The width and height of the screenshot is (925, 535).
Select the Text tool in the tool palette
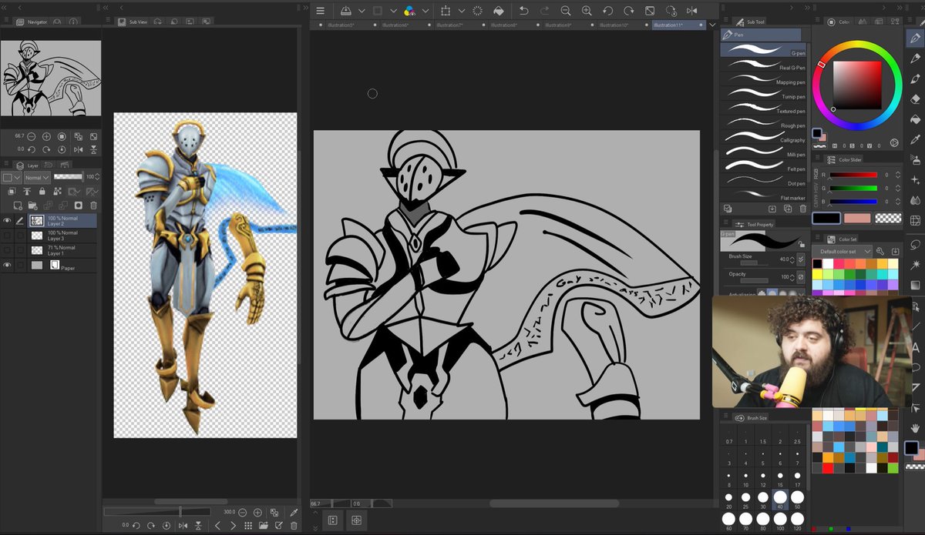(915, 346)
